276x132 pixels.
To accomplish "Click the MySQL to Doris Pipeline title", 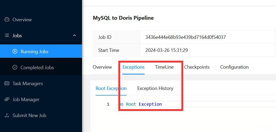I will (x=123, y=18).
